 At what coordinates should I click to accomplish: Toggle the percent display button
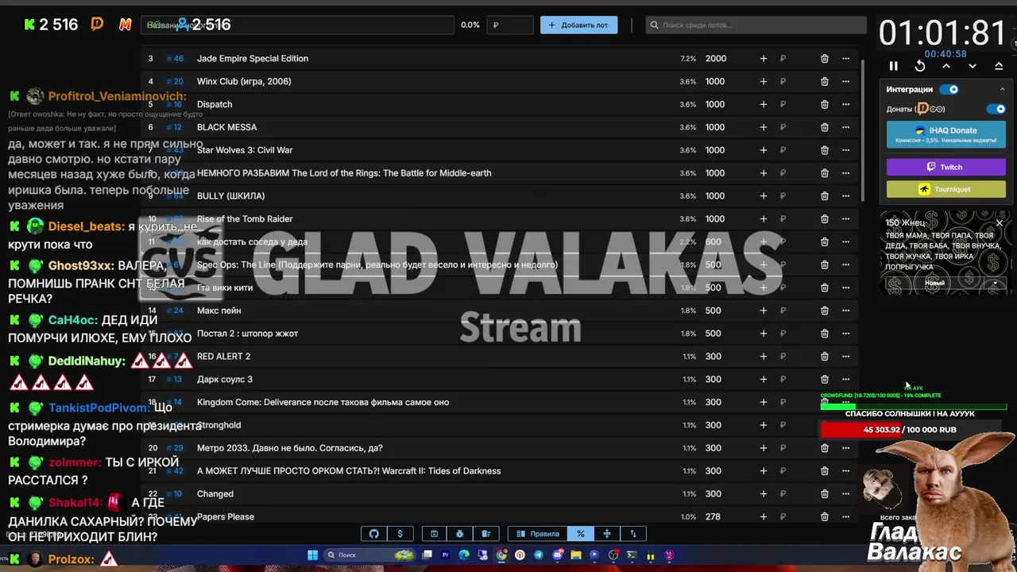581,534
